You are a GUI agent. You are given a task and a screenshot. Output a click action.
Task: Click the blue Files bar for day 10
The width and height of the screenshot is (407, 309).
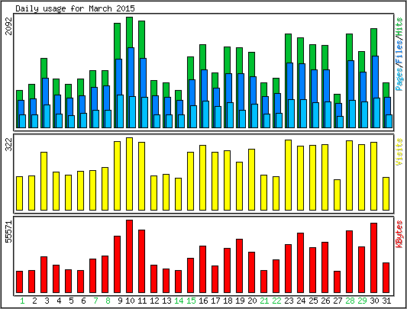click(x=131, y=72)
